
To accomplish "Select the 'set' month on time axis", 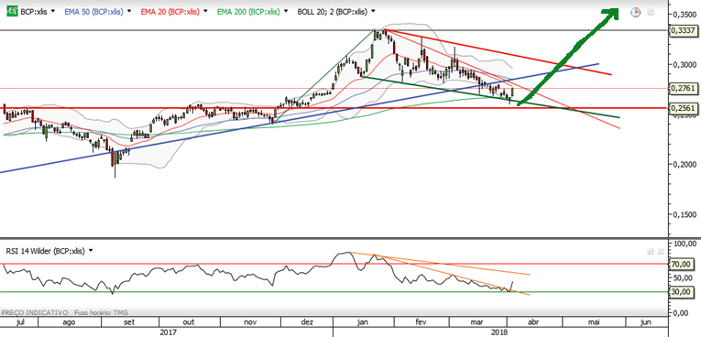I will pos(129,321).
